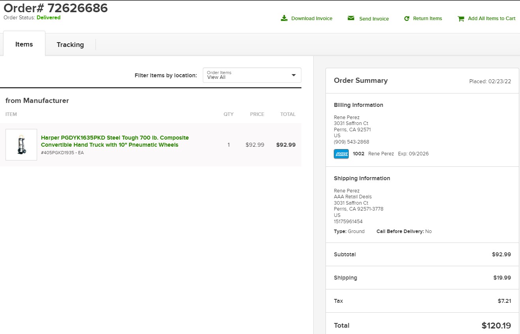520x334 pixels.
Task: Open the Send Invoice link
Action: [374, 19]
